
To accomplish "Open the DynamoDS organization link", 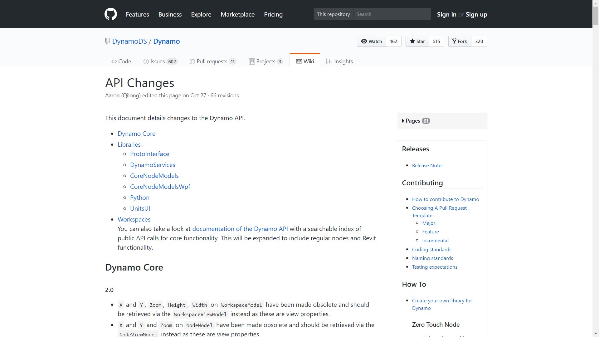I will pos(129,41).
